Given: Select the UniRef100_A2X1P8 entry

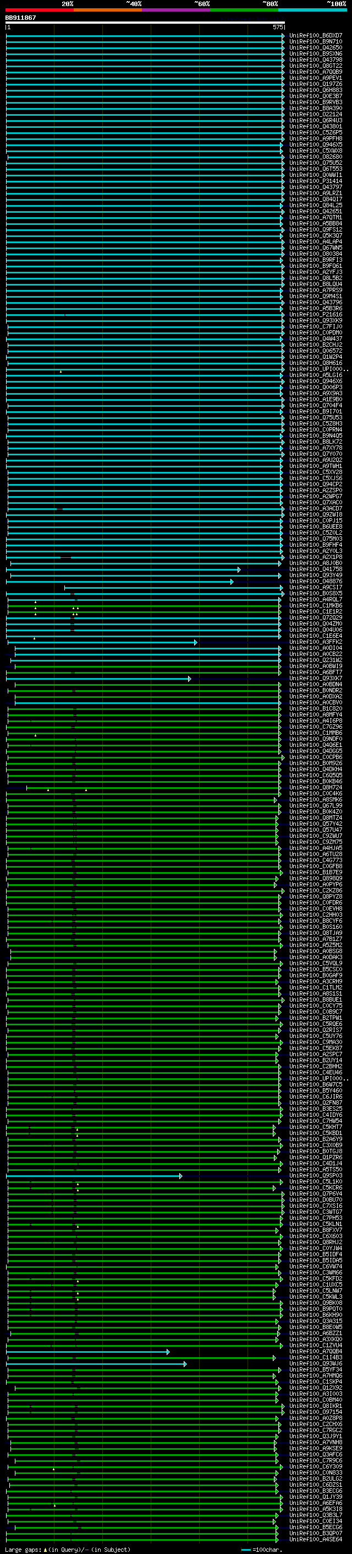Looking at the screenshot, I should coord(315,557).
